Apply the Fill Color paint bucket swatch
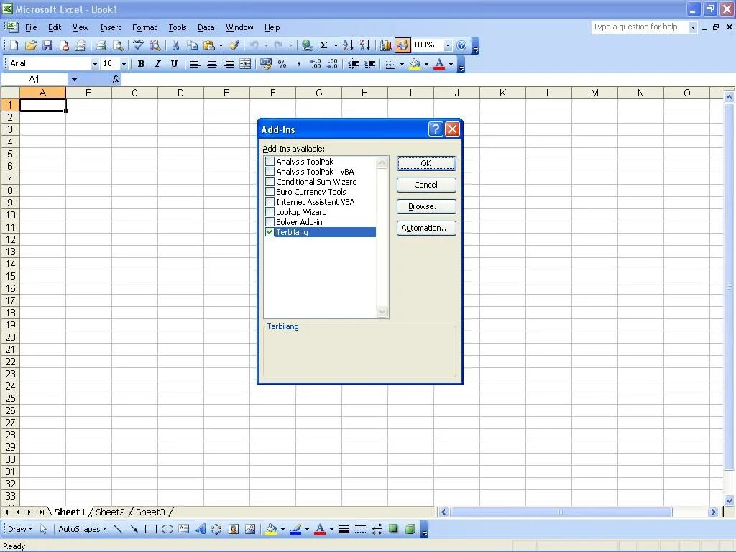 click(415, 64)
